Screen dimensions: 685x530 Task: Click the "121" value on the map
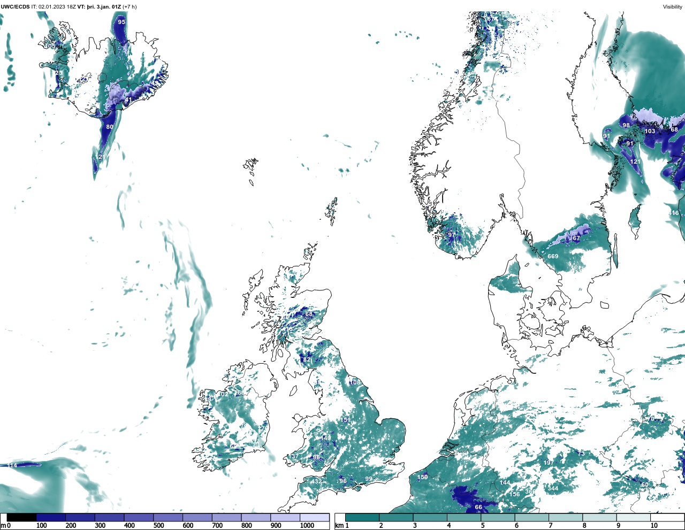(635, 162)
